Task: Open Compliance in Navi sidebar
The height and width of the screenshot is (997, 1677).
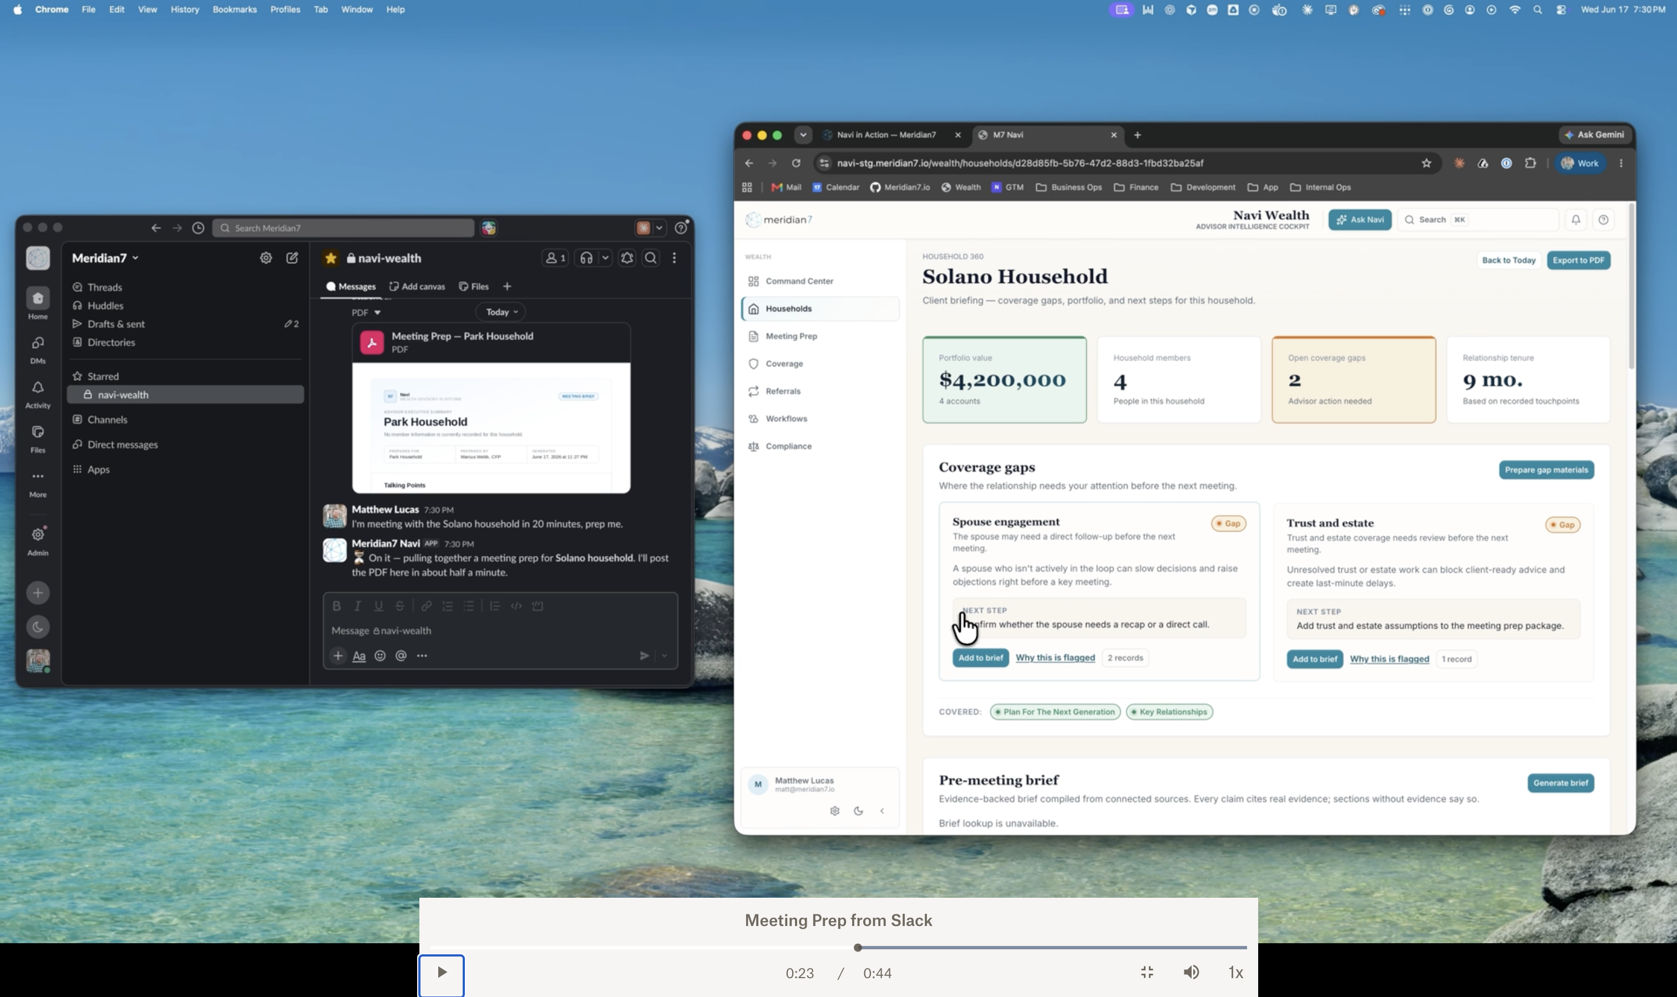Action: [x=820, y=447]
